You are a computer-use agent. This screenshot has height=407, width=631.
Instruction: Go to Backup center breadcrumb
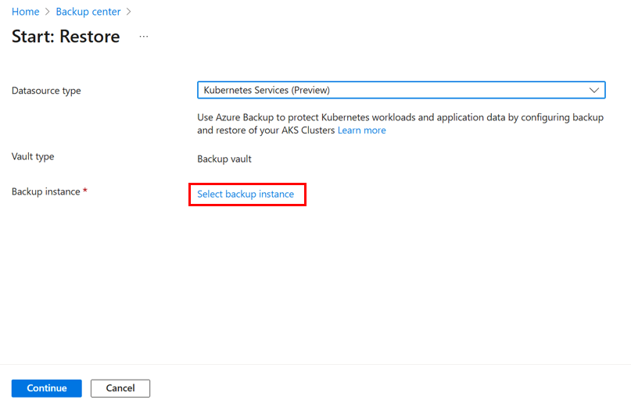click(88, 12)
